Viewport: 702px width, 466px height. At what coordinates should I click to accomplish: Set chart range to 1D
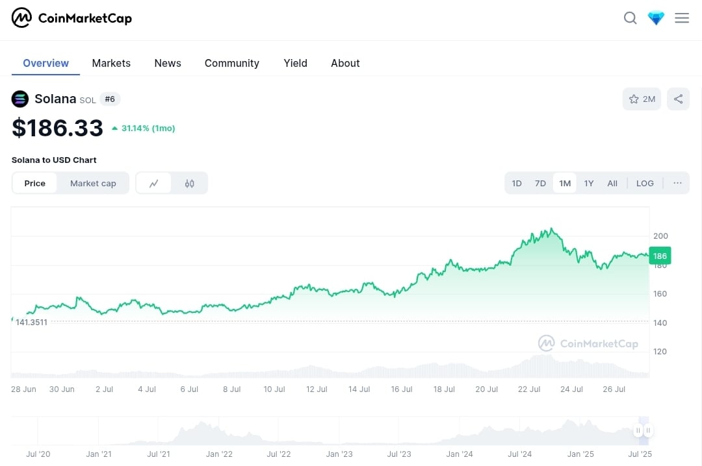click(517, 184)
